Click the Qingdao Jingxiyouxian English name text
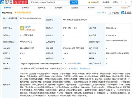 [43, 64]
